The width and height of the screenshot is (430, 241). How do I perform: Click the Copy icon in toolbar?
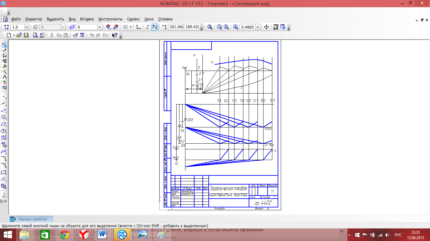[59, 35]
